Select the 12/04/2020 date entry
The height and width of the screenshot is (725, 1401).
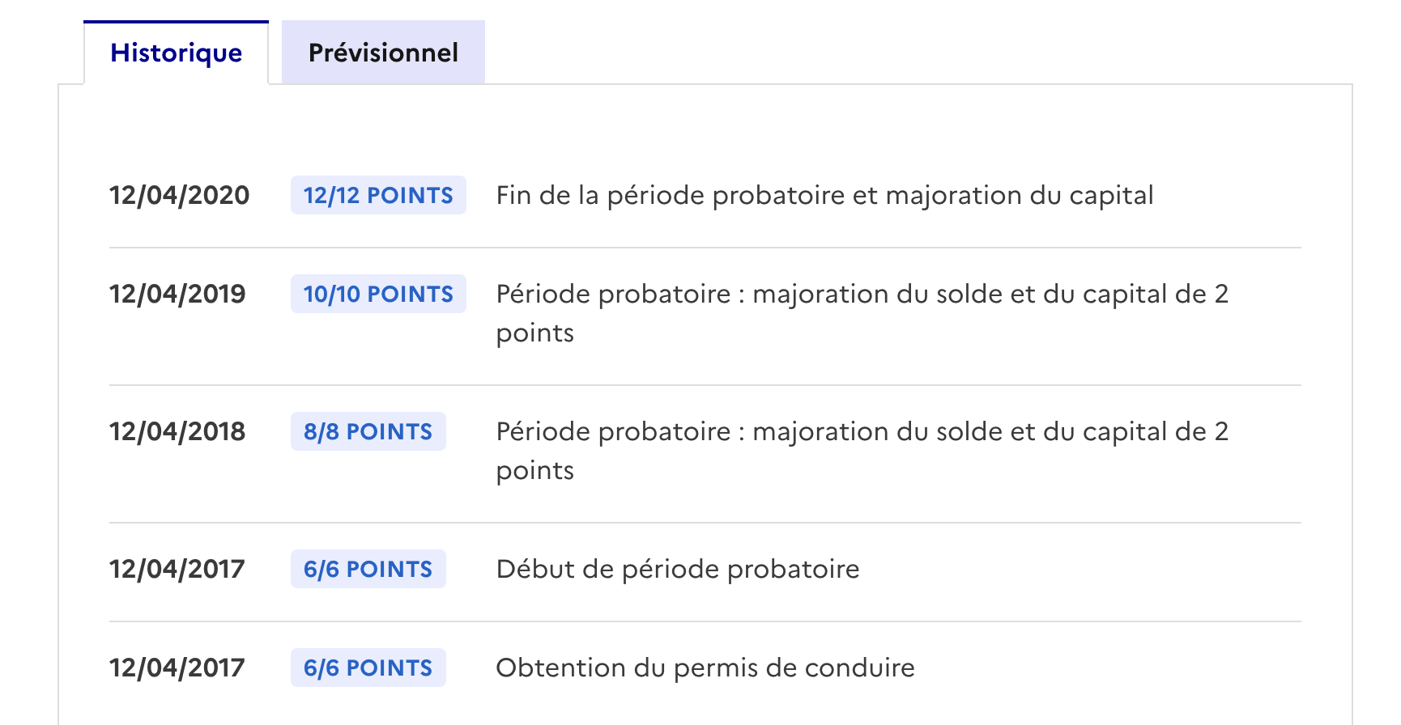(179, 195)
